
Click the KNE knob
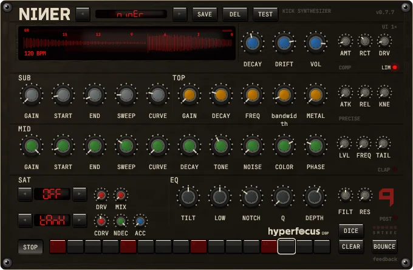point(384,92)
